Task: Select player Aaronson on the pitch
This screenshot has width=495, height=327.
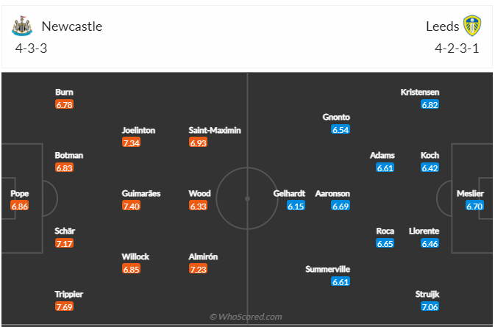Action: [332, 194]
